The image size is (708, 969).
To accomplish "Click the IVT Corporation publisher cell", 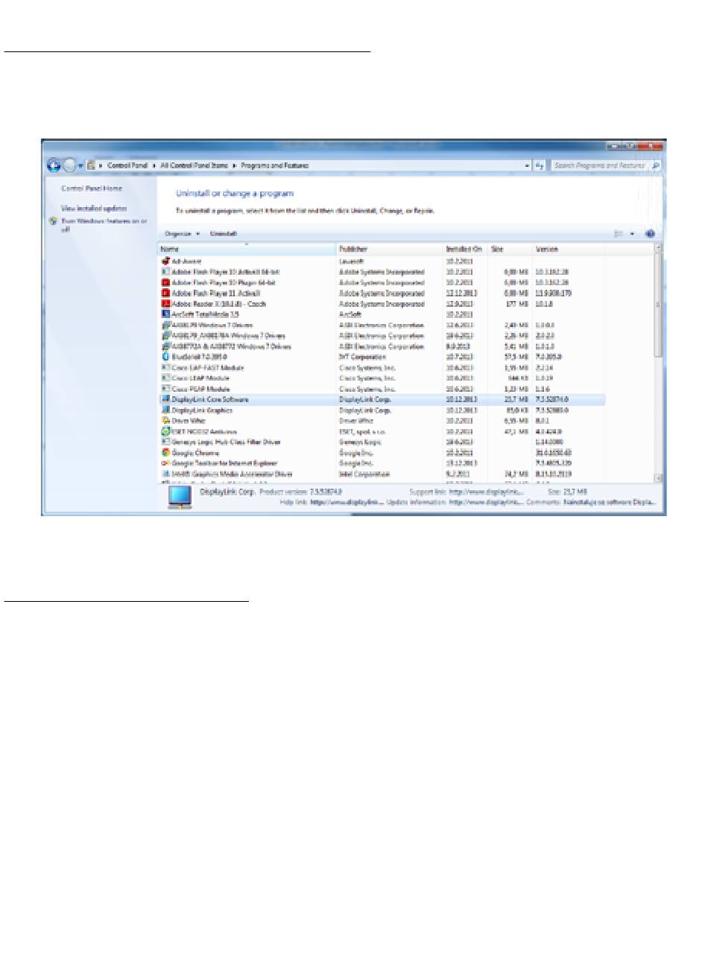I will point(362,357).
